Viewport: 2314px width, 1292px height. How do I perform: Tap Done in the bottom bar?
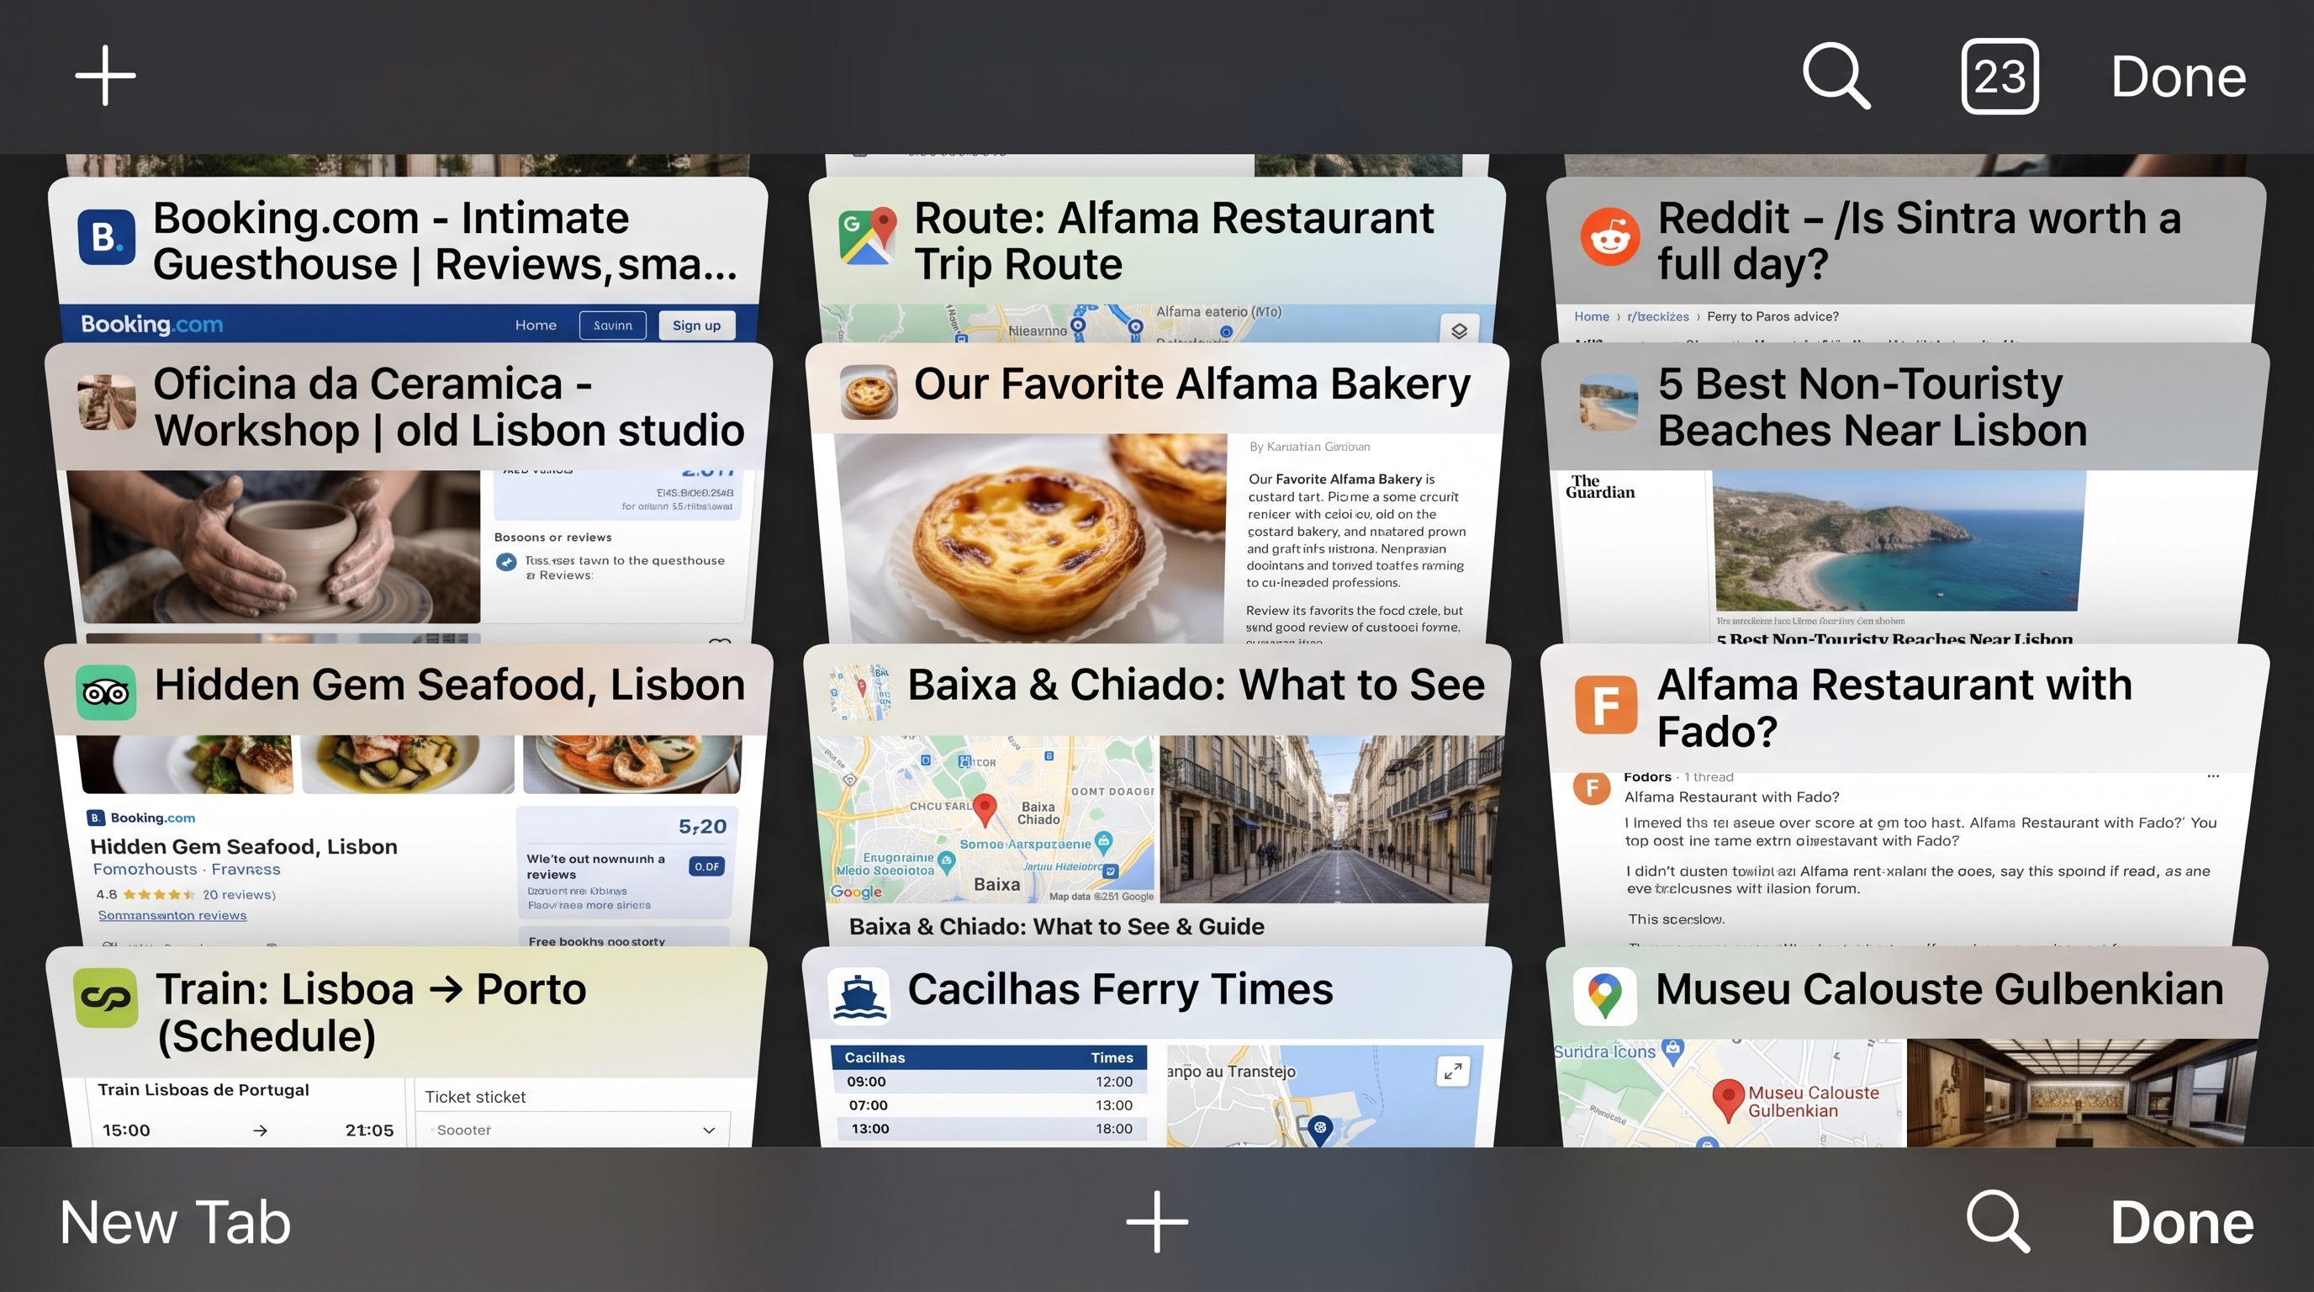[2182, 1222]
